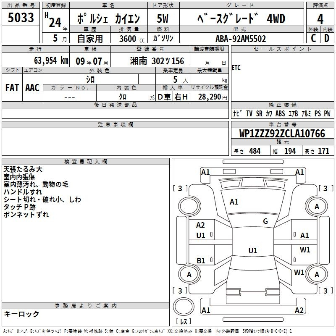Select the W1 mark on the rear fender
Viewport: 336px width, 336px height.
click(x=299, y=273)
